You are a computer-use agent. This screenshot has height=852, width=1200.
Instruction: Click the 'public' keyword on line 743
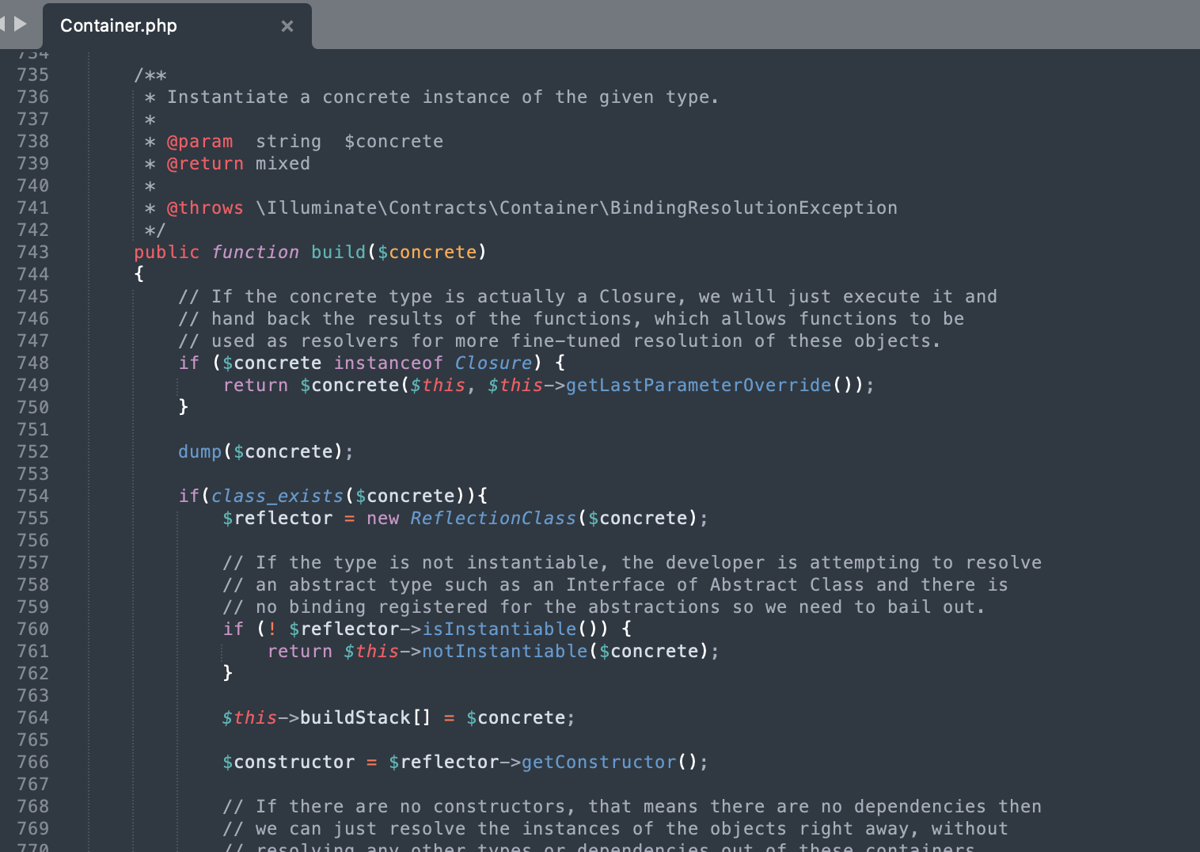click(166, 252)
